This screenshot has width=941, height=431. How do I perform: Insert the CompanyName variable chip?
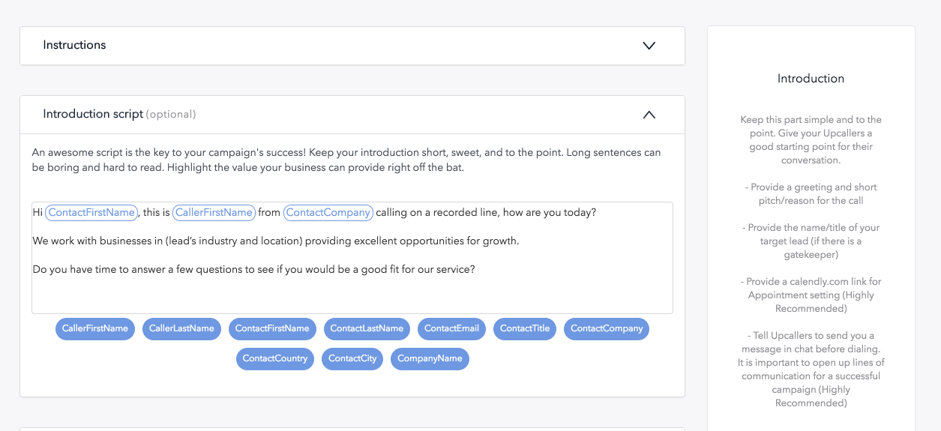[430, 359]
